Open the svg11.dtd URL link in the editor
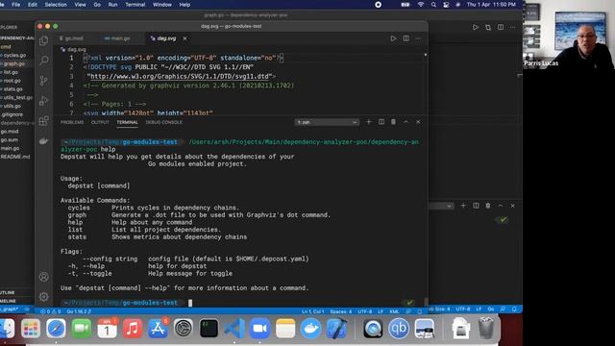Image resolution: width=615 pixels, height=346 pixels. coord(180,76)
